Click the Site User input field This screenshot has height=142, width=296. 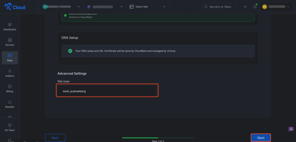tap(107, 91)
